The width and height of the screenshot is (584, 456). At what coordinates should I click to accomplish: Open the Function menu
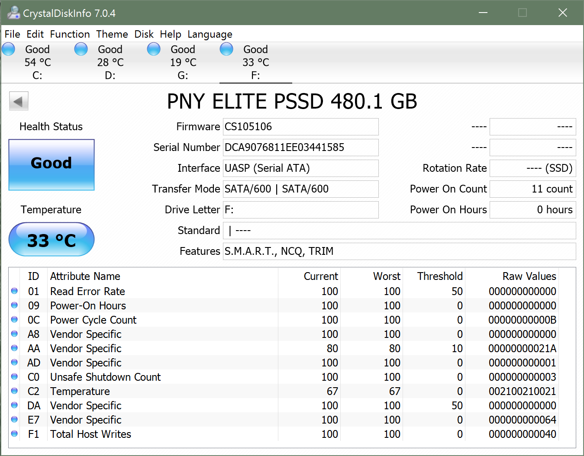(70, 34)
